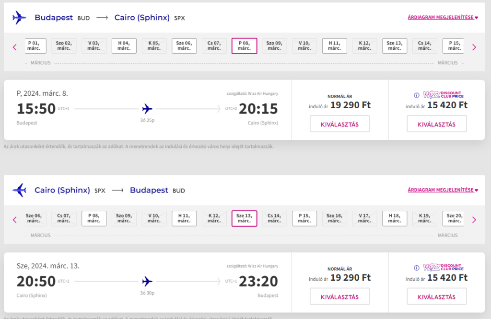491x319 pixels.
Task: Open info icon beside outbound WIZZ Discount Club price
Action: (417, 95)
